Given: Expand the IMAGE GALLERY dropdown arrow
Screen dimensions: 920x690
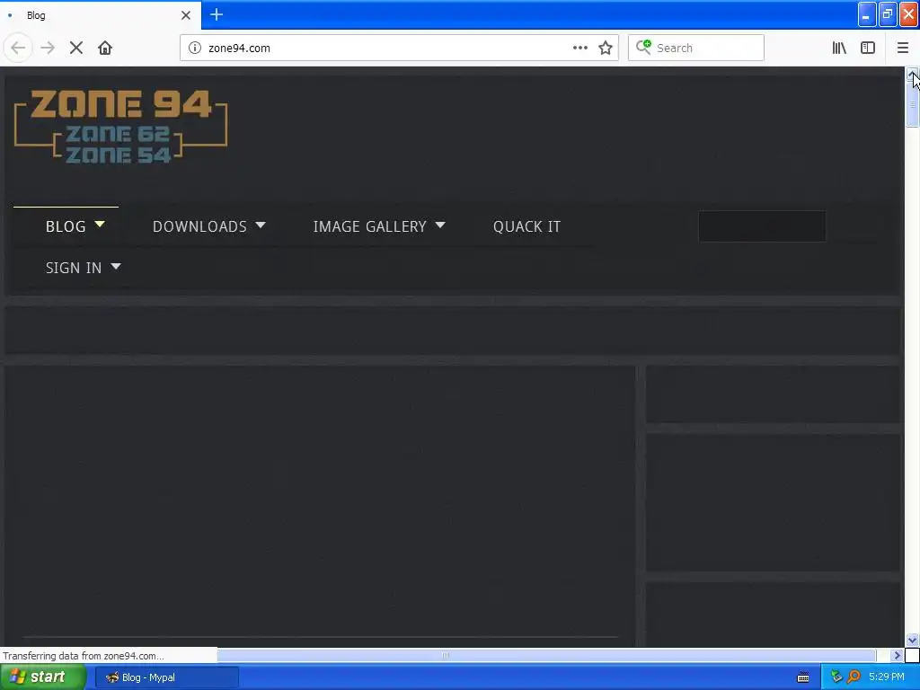Looking at the screenshot, I should 440,225.
